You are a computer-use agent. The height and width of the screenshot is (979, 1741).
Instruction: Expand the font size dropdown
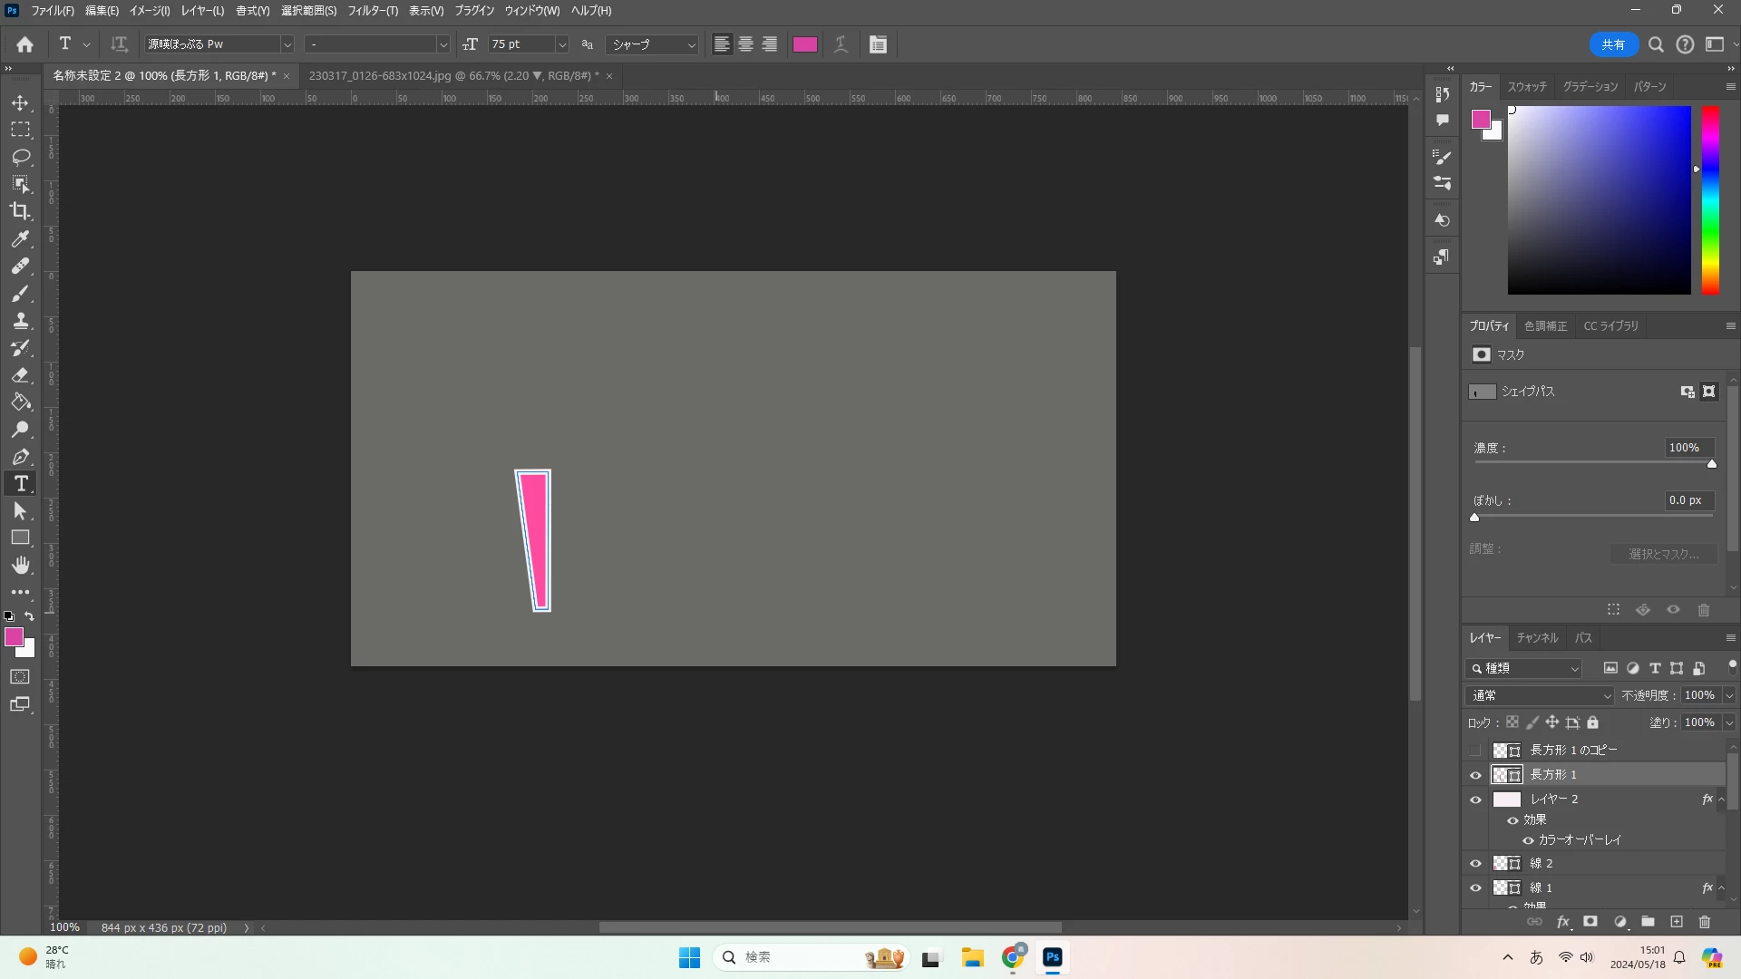pyautogui.click(x=561, y=44)
